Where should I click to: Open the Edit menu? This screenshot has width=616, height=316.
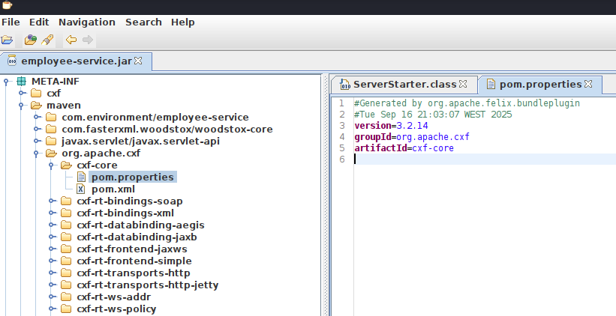tap(39, 22)
